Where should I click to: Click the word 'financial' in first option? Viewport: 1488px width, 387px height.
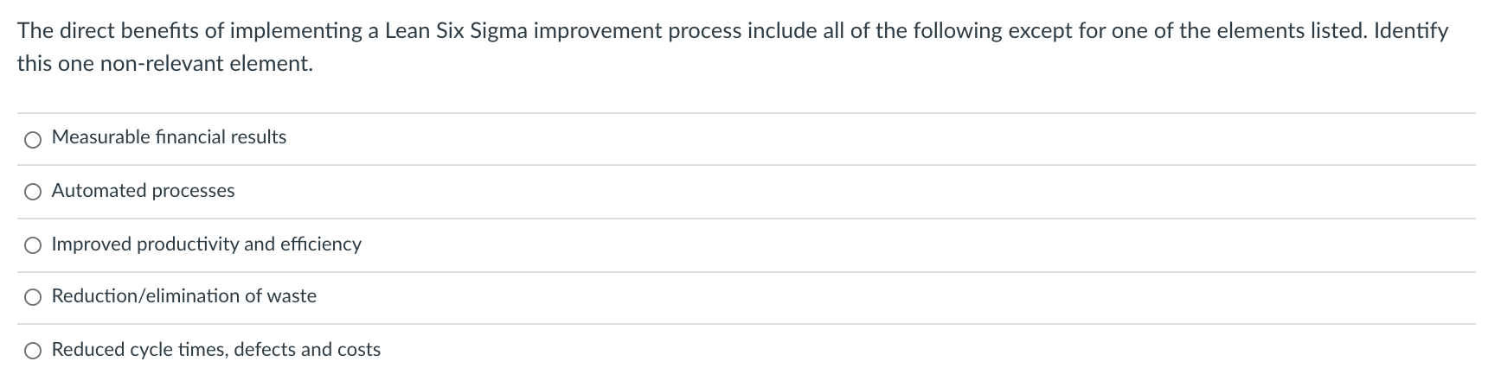click(x=190, y=137)
